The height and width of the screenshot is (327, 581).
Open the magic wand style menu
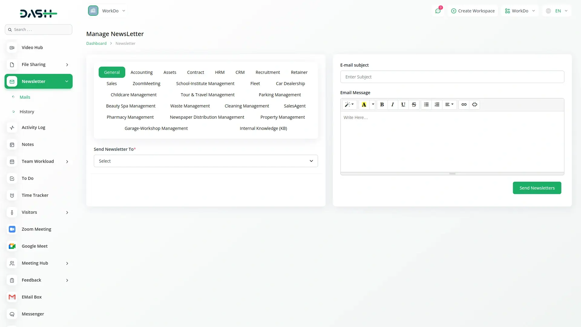pyautogui.click(x=349, y=104)
